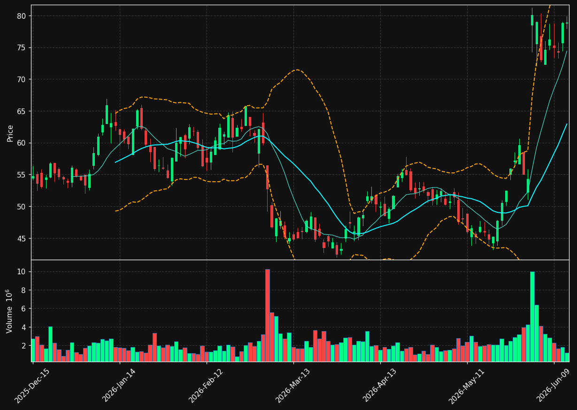Click the Price axis title
The width and height of the screenshot is (577, 410).
[x=10, y=133]
